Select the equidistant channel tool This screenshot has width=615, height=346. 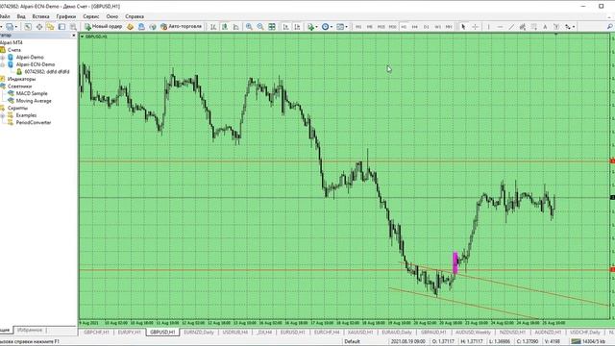tap(523, 27)
